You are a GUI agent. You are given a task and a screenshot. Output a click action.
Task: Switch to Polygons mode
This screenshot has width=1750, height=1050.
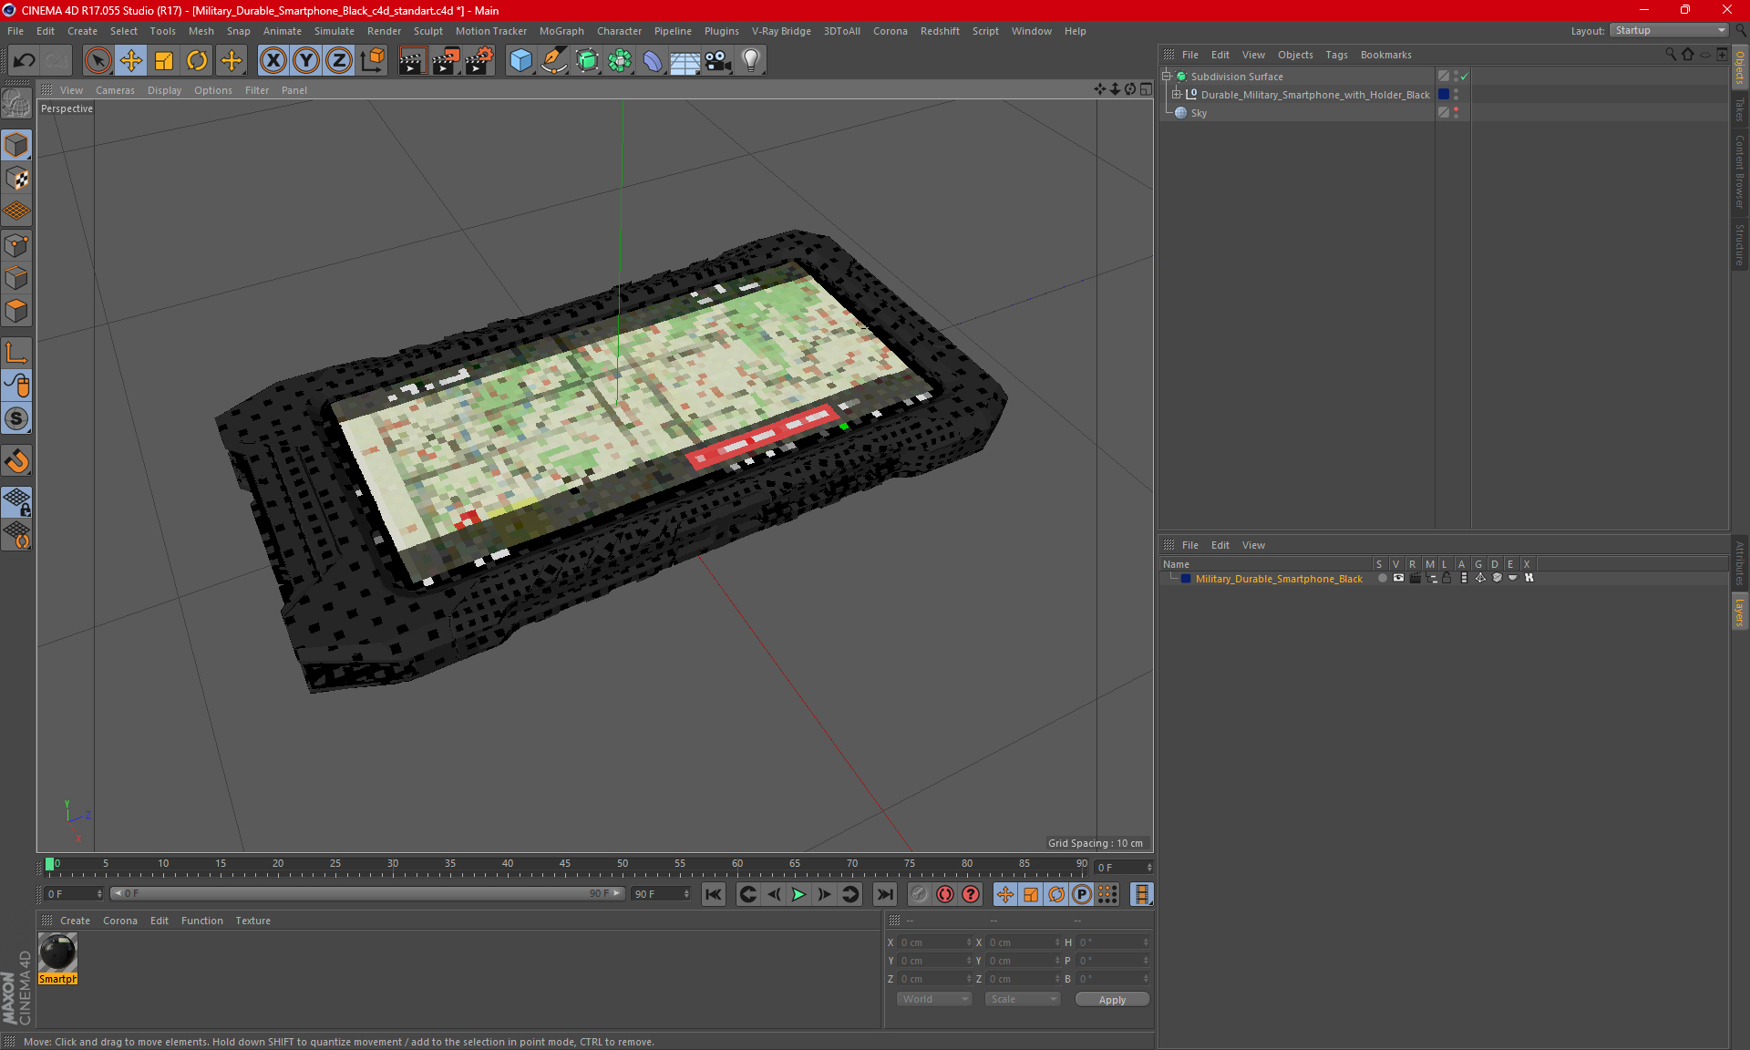click(17, 311)
